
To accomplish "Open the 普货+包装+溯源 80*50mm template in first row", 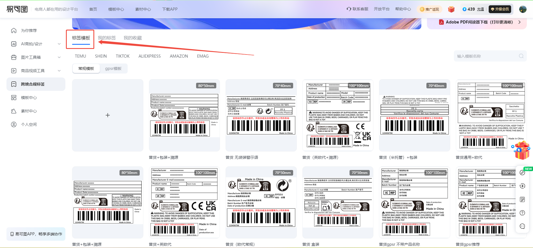I will click(184, 115).
